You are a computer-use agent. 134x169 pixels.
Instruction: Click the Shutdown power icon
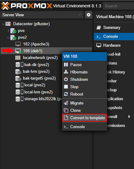pos(66,79)
